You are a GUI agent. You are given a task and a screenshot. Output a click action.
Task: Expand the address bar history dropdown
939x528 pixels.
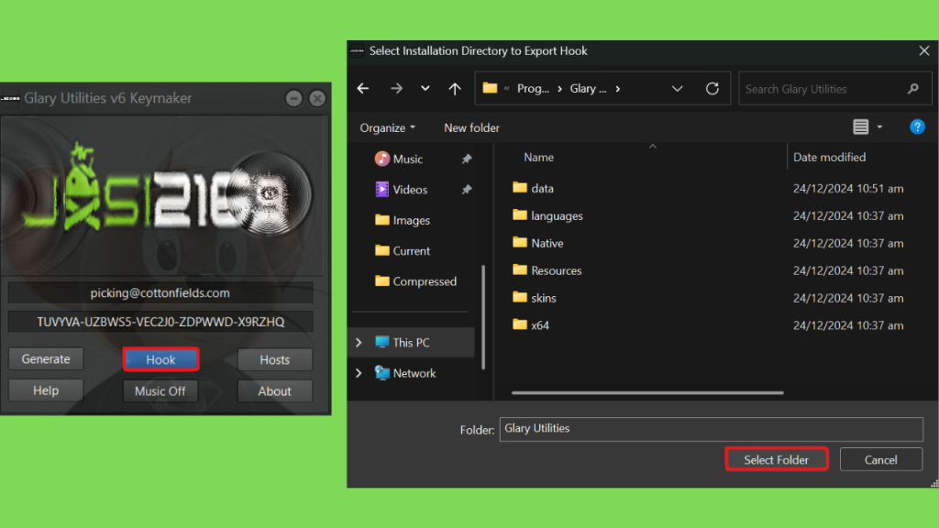678,89
